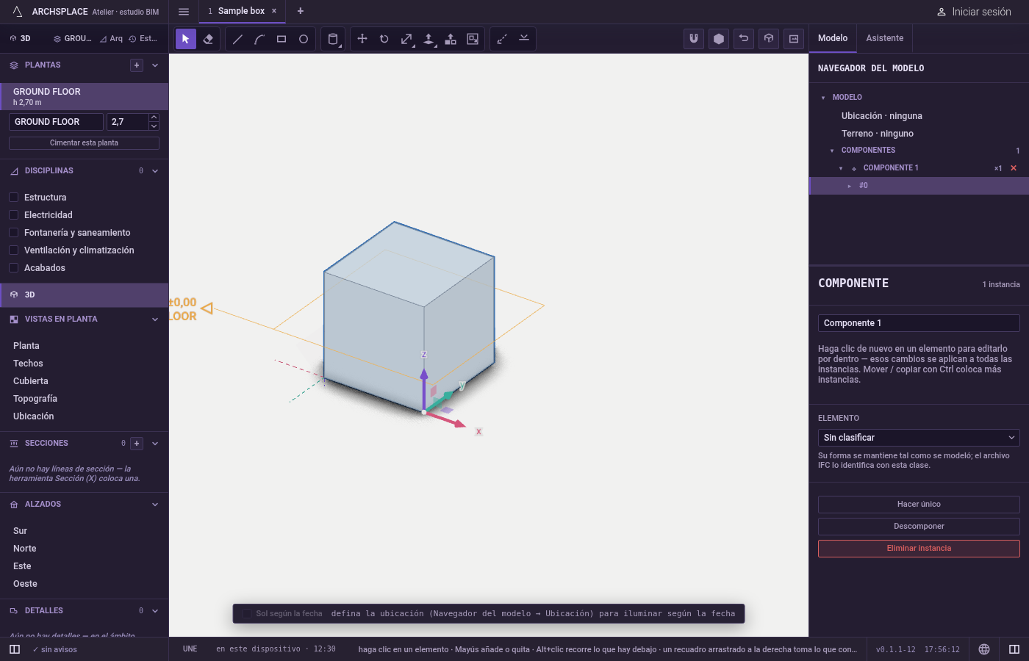Toggle Sol según la fecha checkbox
The height and width of the screenshot is (661, 1029).
click(x=247, y=613)
